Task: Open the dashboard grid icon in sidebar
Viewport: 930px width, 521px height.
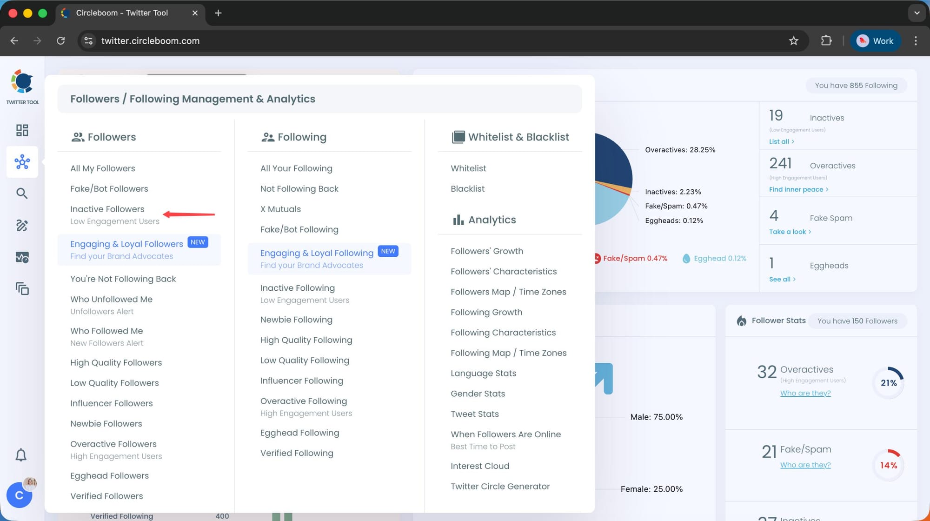Action: coord(22,130)
